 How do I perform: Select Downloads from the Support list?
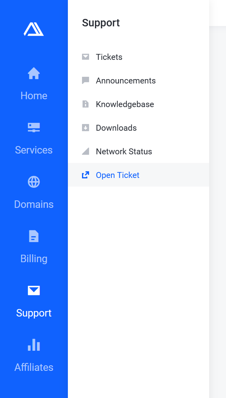[x=139, y=128]
